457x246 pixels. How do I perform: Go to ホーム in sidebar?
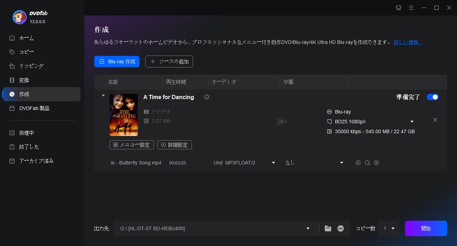(41, 38)
